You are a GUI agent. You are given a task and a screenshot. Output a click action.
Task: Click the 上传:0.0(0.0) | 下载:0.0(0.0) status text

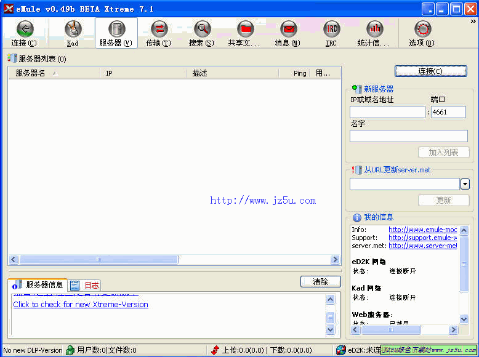point(267,350)
